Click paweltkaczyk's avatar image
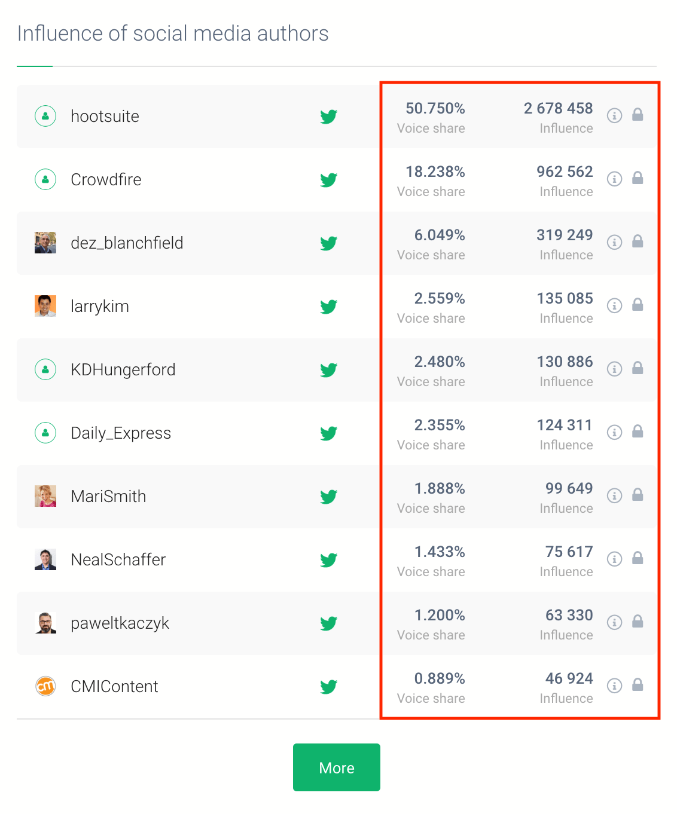 [x=45, y=623]
